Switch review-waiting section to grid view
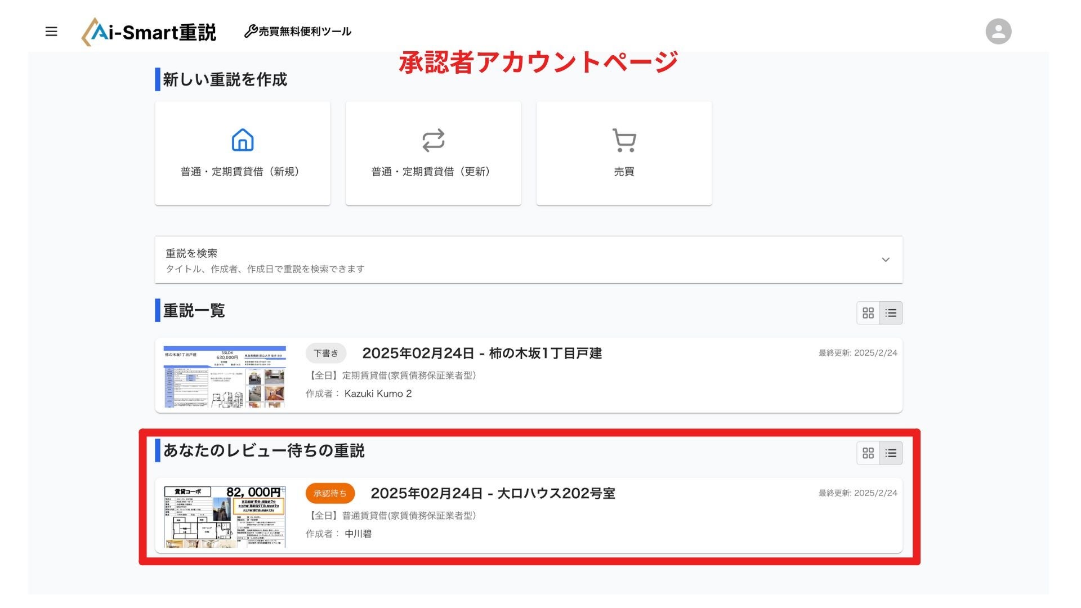Viewport: 1081px width, 608px height. [868, 453]
